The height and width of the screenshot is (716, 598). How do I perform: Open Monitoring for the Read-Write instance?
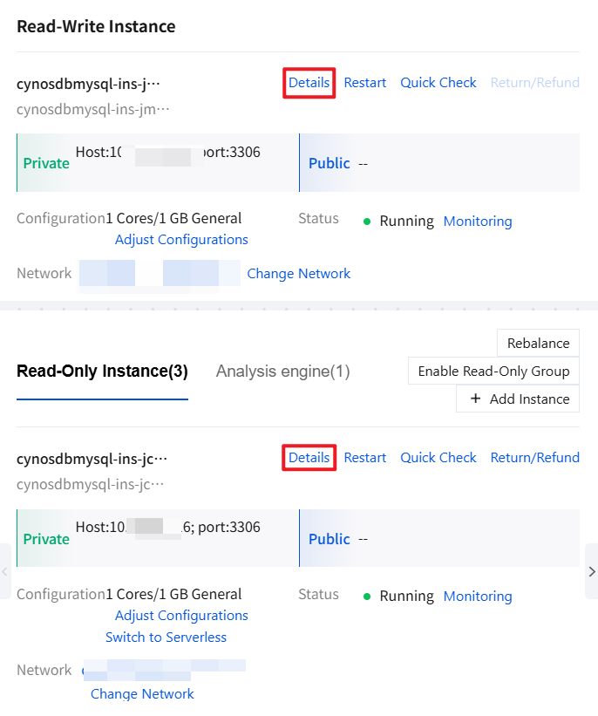click(478, 222)
